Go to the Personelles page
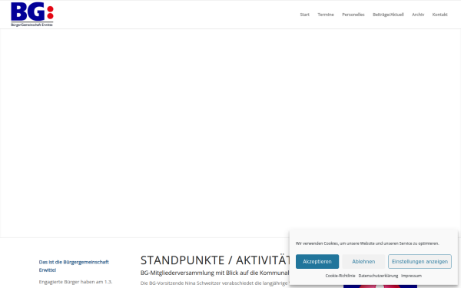 point(353,15)
